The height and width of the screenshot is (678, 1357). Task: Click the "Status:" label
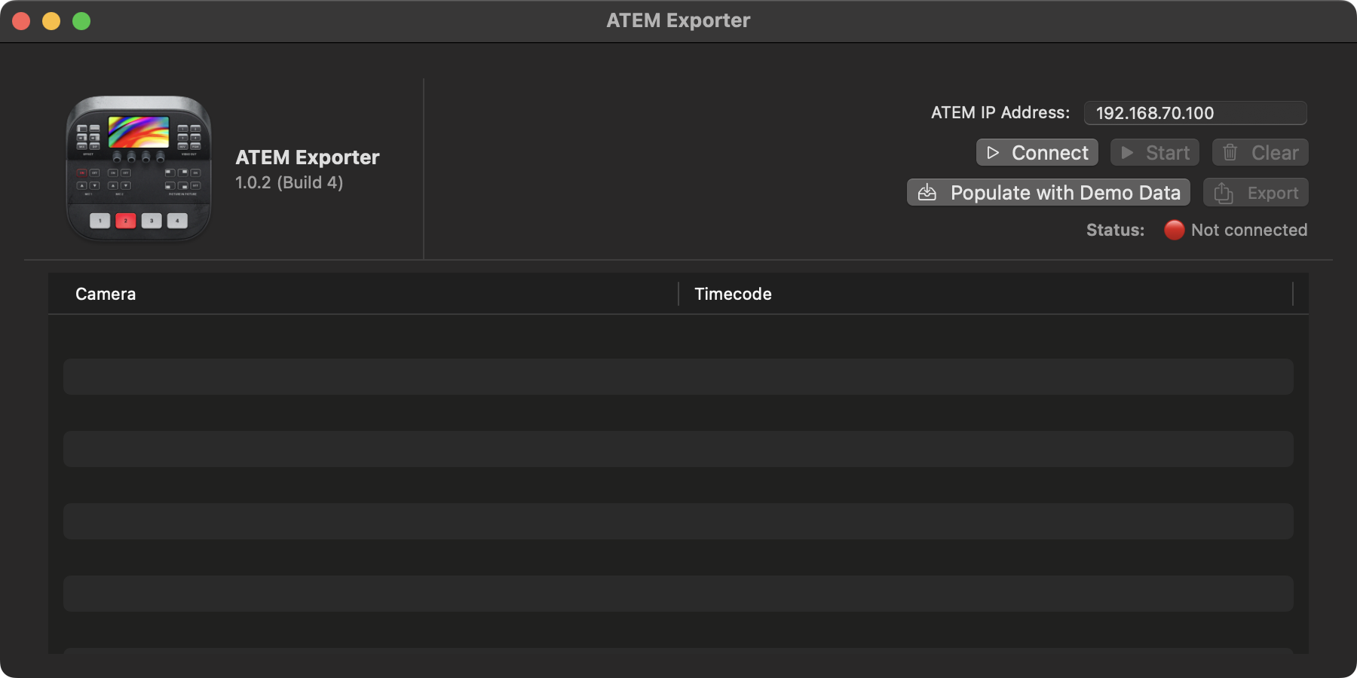(1115, 230)
